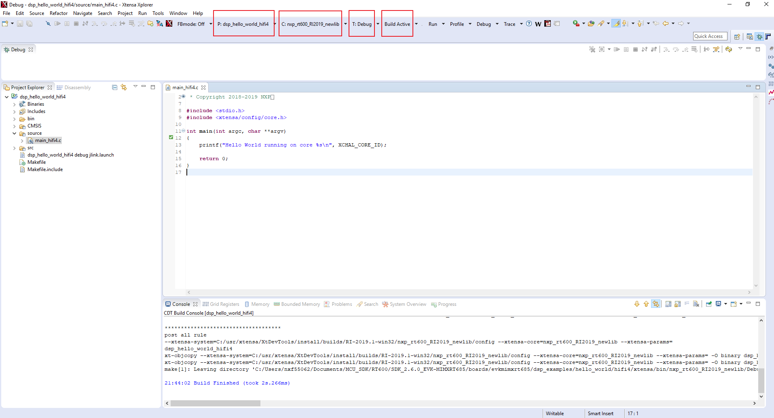This screenshot has width=774, height=418.
Task: Open the PDF document toolbar icon
Action: 548,24
